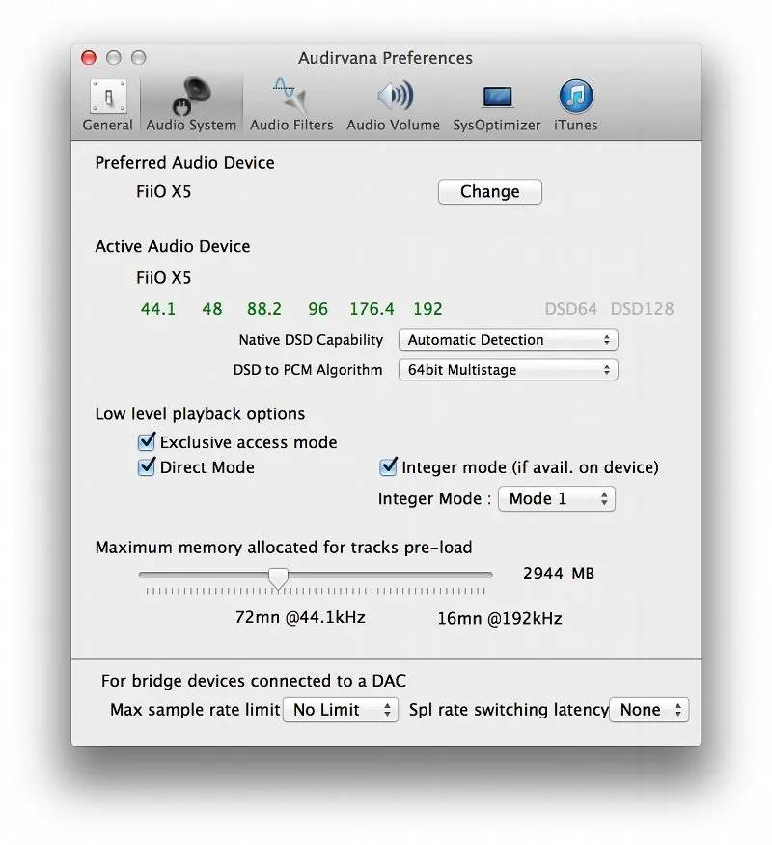Click the 72mn @44.1kHz duration text
This screenshot has width=772, height=845.
[300, 617]
